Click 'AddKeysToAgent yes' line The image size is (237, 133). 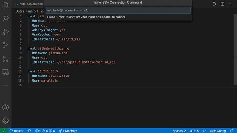pos(49,30)
